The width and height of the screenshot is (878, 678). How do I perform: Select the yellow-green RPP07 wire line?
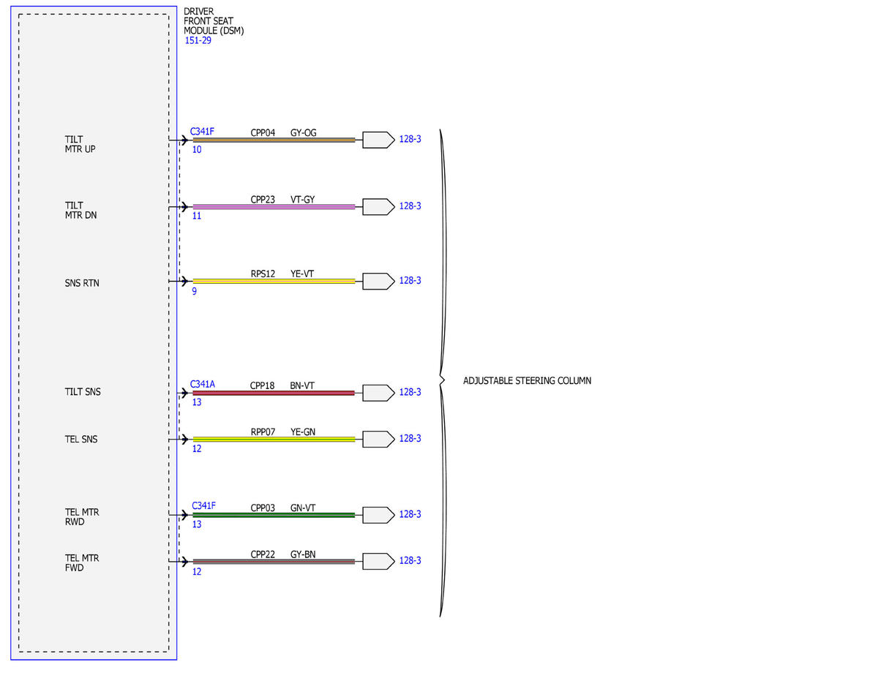coord(274,439)
